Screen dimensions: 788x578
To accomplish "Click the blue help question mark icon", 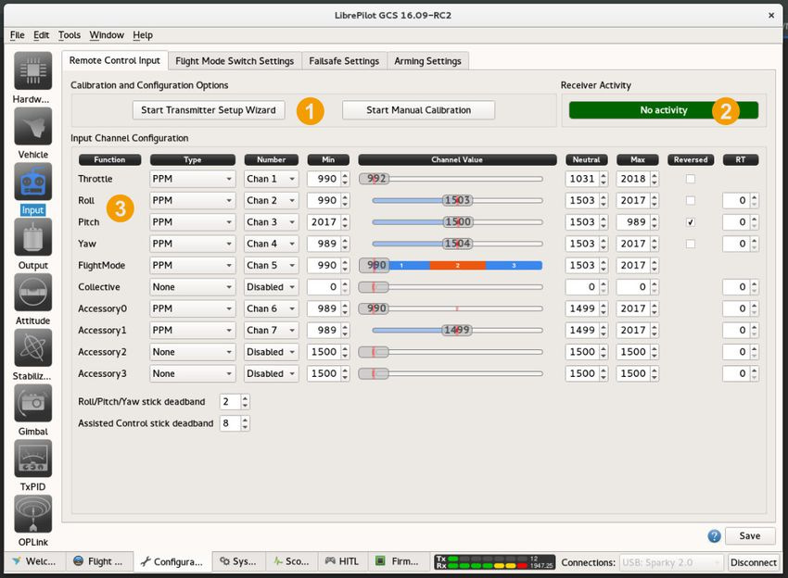I will pyautogui.click(x=714, y=535).
